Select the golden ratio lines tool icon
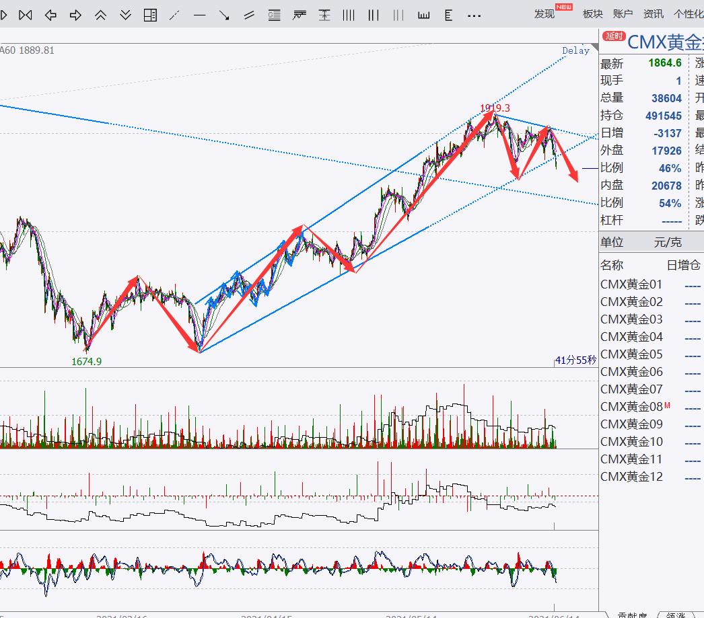The width and height of the screenshot is (704, 618). tap(275, 15)
